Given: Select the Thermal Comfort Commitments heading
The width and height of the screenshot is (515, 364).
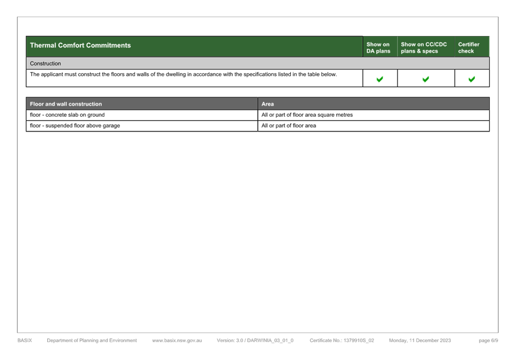Looking at the screenshot, I should [80, 45].
